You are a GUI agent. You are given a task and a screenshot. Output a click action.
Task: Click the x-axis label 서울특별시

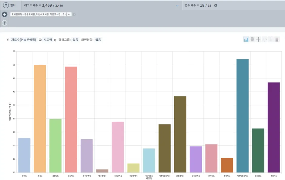coord(149,176)
